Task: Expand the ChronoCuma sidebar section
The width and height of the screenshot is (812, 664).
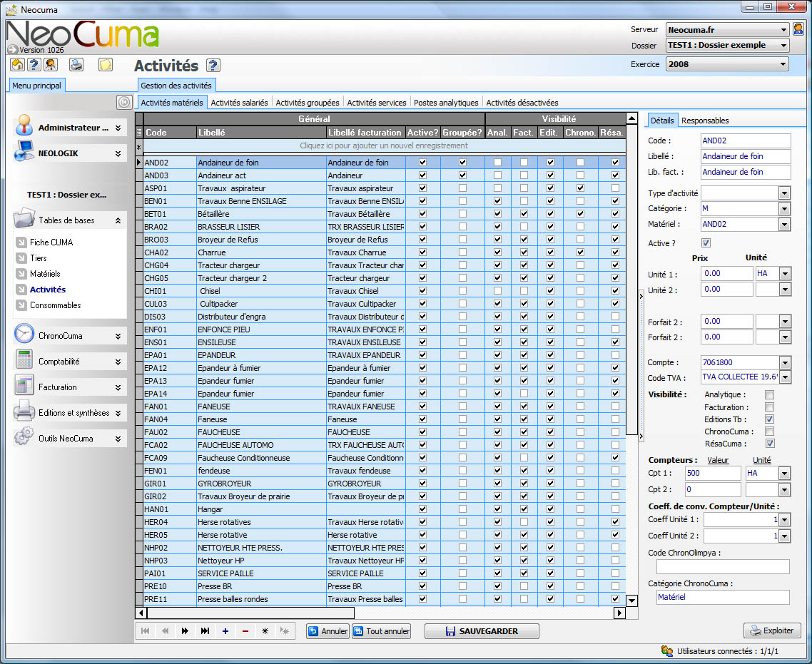Action: pyautogui.click(x=118, y=336)
